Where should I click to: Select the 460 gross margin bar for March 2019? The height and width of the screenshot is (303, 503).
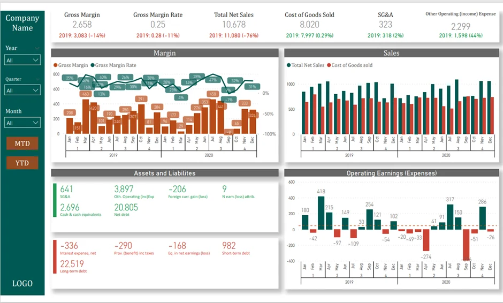[x=86, y=117]
